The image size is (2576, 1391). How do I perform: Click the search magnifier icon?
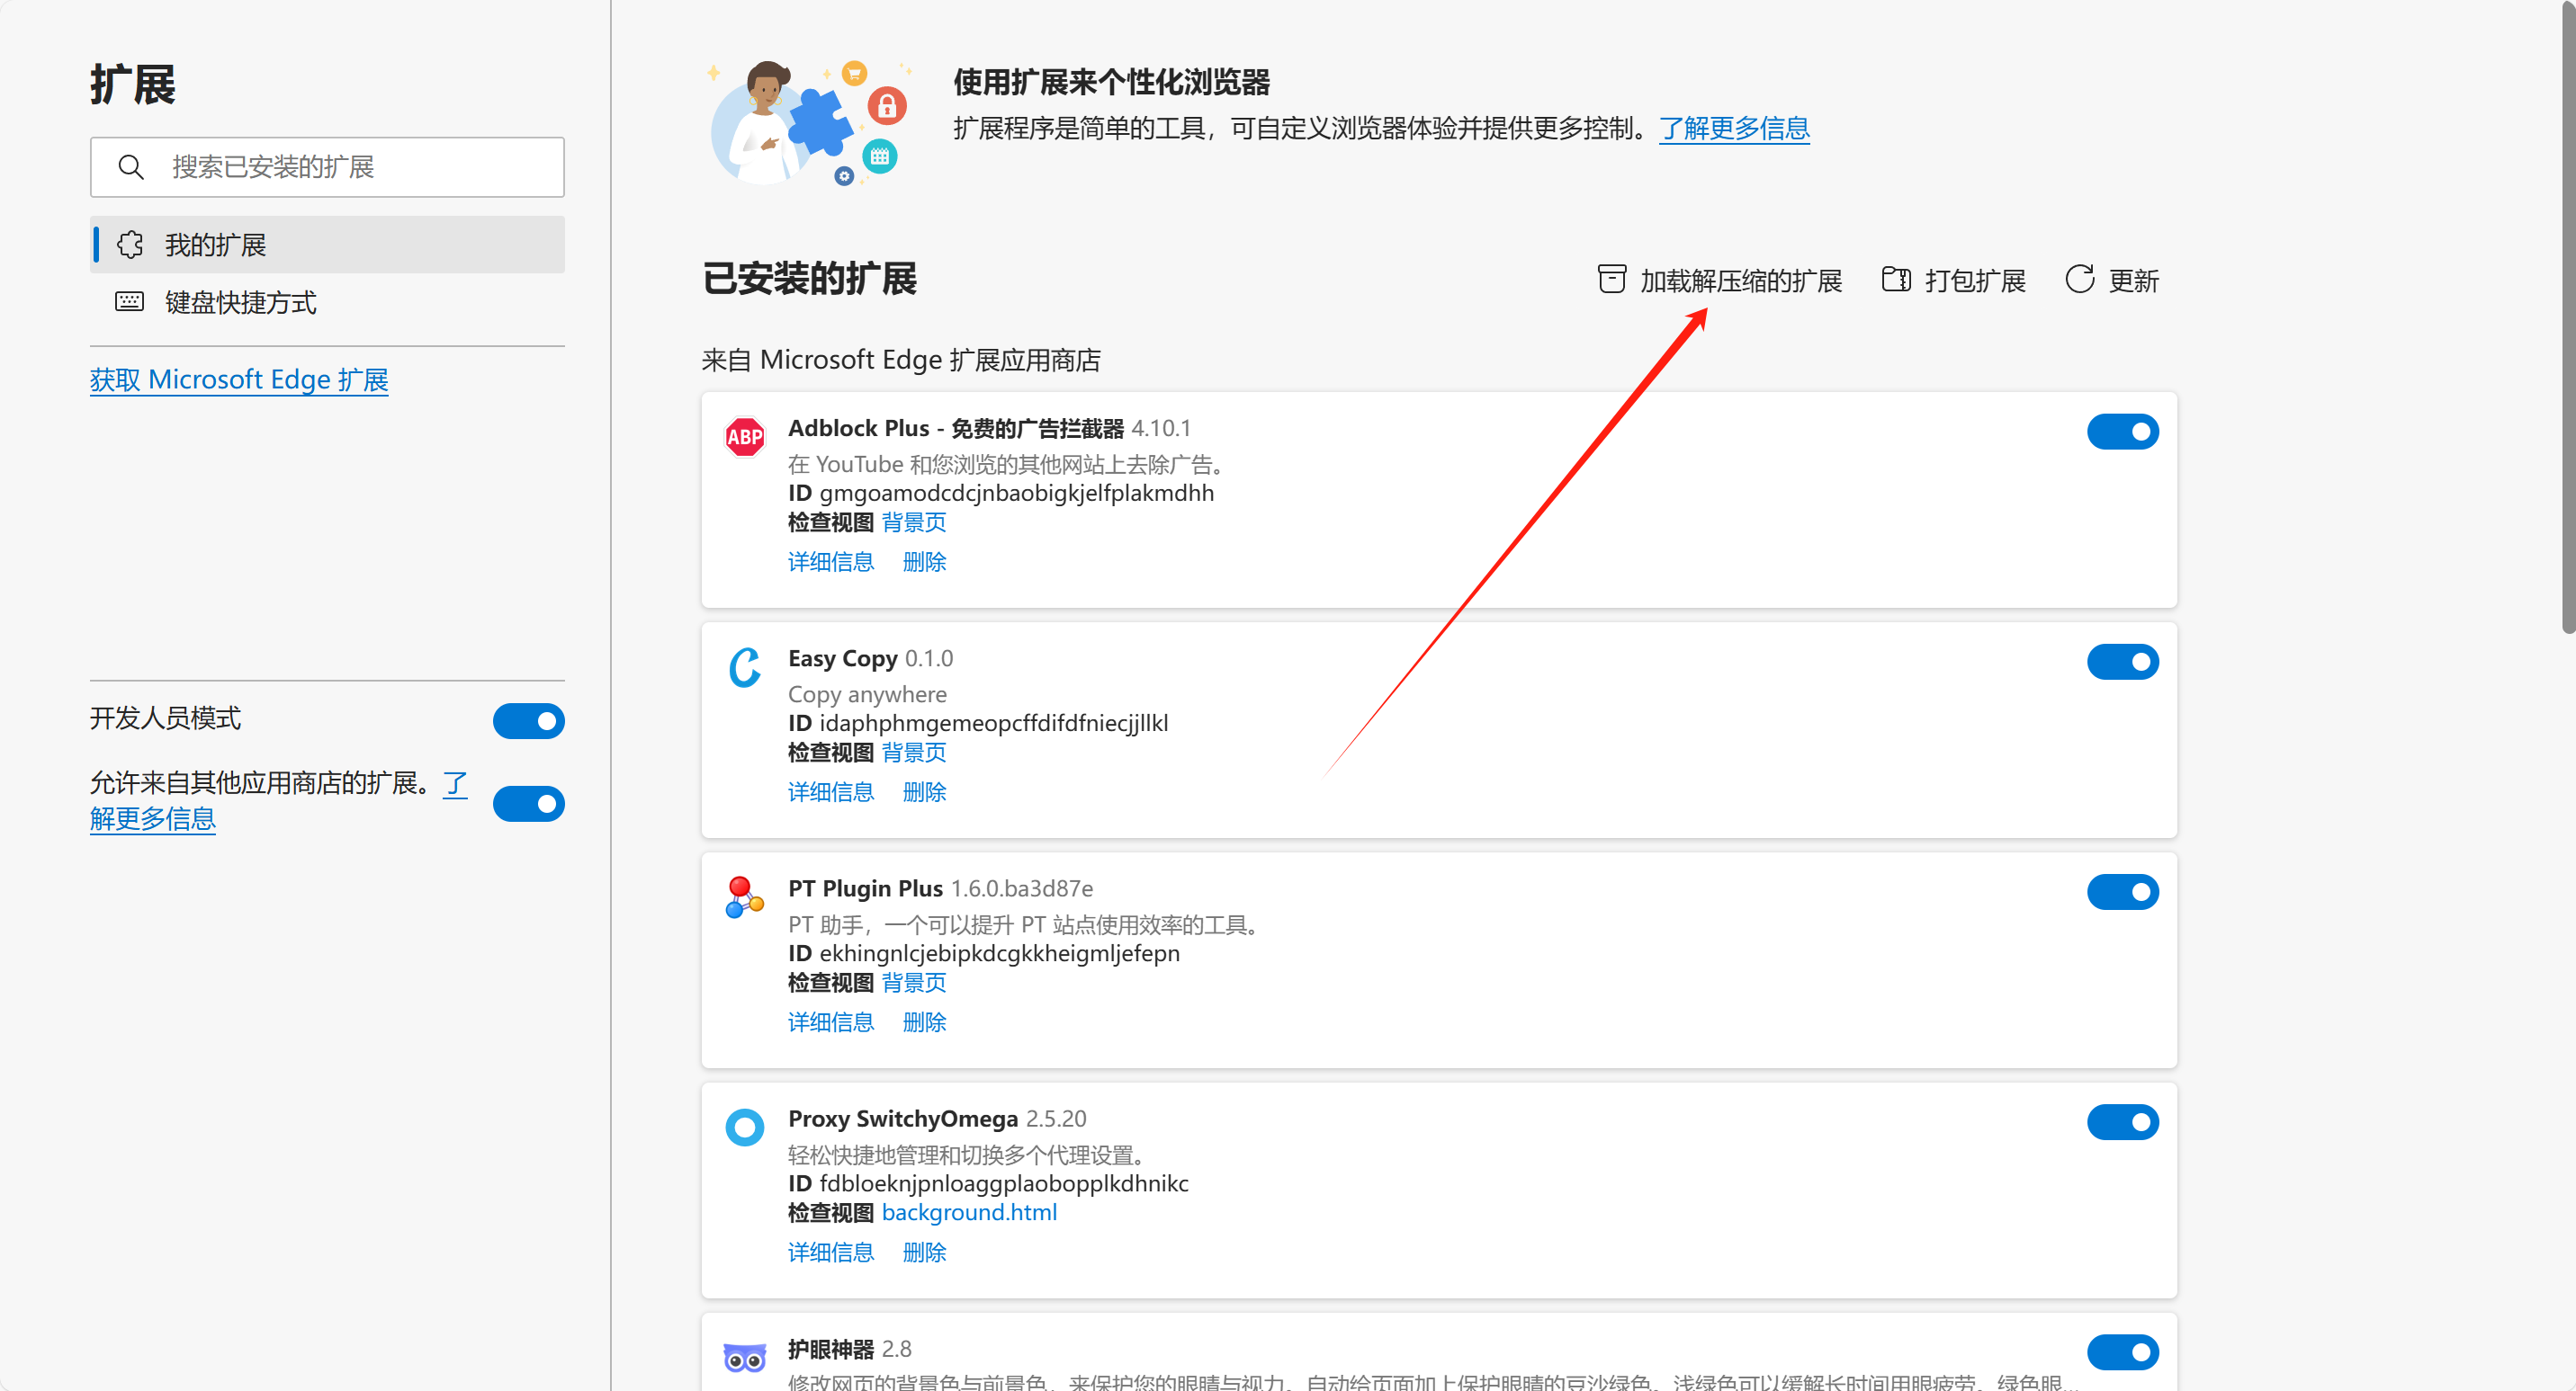pos(131,167)
